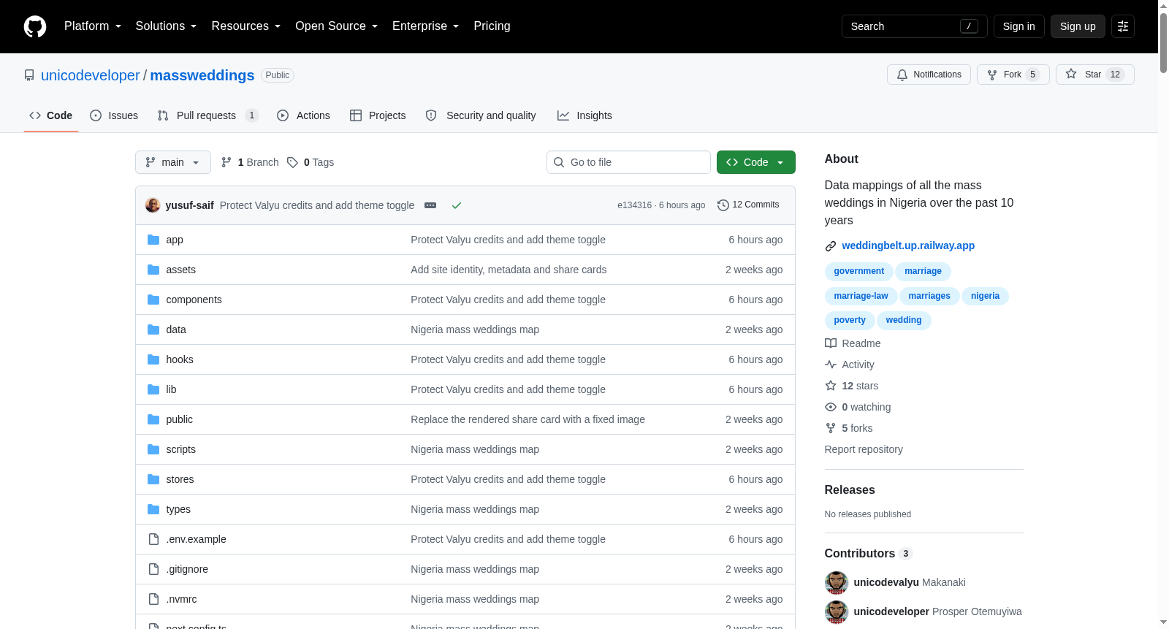Open the green Code dropdown button

click(756, 162)
